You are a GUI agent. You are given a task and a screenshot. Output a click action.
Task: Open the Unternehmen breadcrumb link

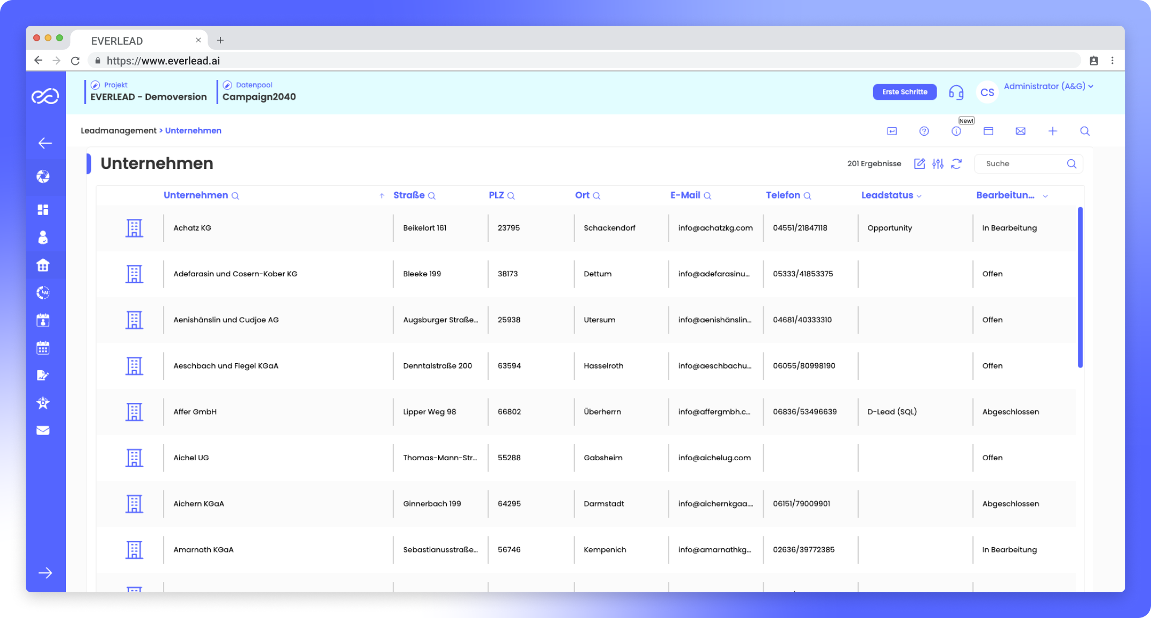(x=193, y=130)
